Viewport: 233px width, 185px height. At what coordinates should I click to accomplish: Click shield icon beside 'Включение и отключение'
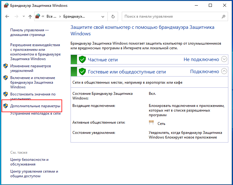pos(6,78)
